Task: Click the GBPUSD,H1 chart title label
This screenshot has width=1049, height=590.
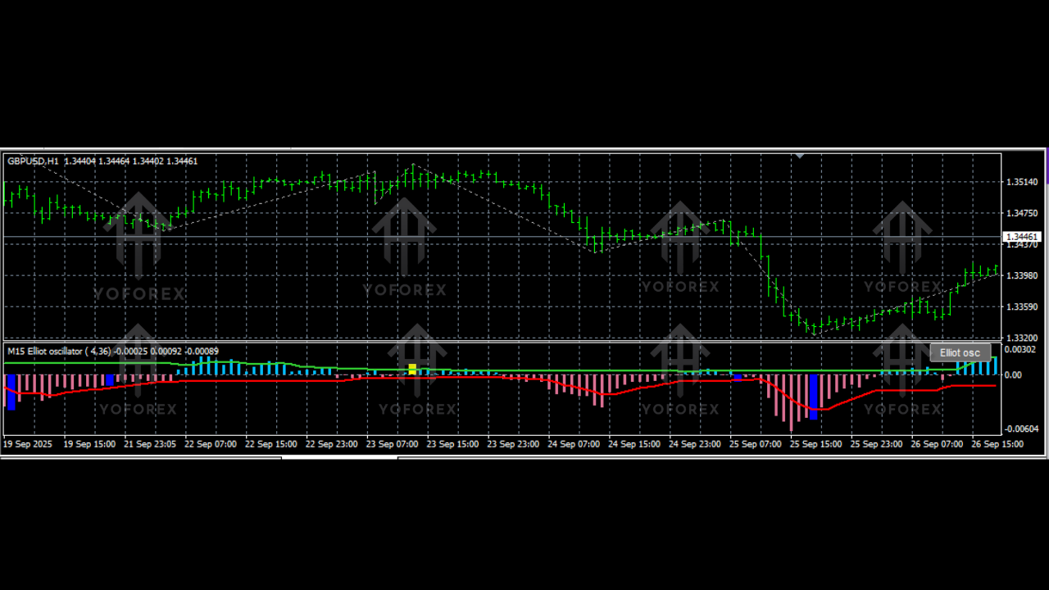Action: 33,161
